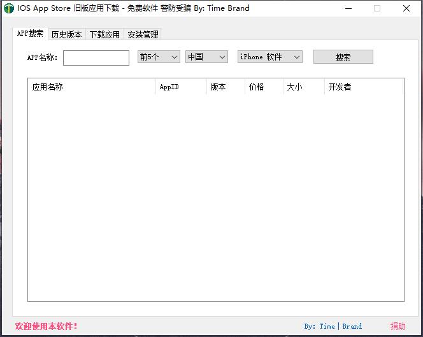Click the app icon in the title bar

coord(8,8)
